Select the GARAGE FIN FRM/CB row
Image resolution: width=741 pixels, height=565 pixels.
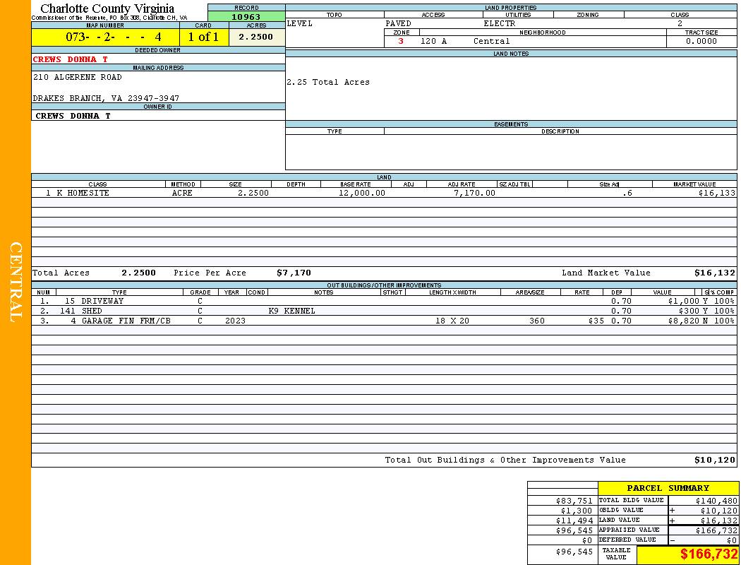(x=126, y=321)
